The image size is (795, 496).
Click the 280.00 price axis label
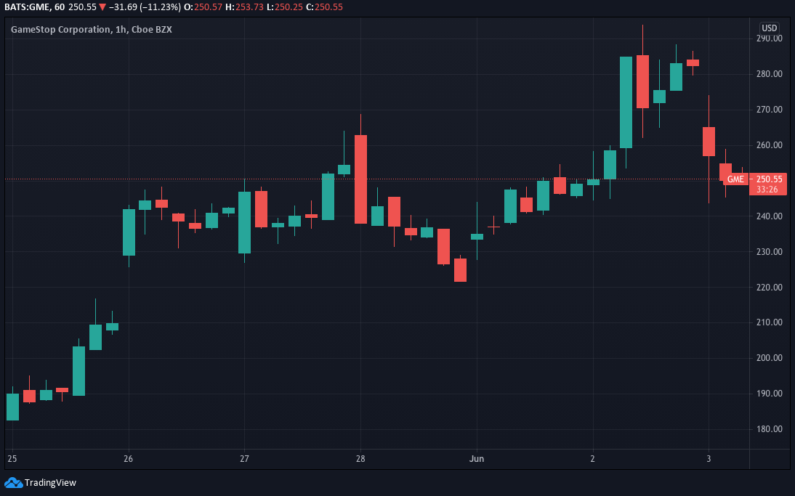[769, 74]
